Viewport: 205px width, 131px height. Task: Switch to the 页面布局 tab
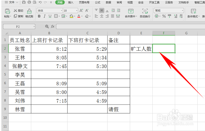click(x=84, y=2)
